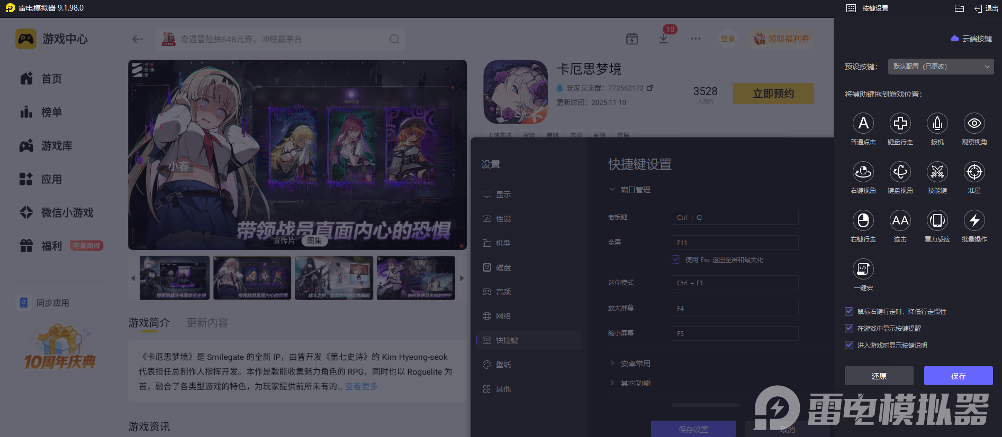This screenshot has height=437, width=1002.
Task: Toggle 在游戏中显示按键提醒 checkbox
Action: click(x=849, y=328)
